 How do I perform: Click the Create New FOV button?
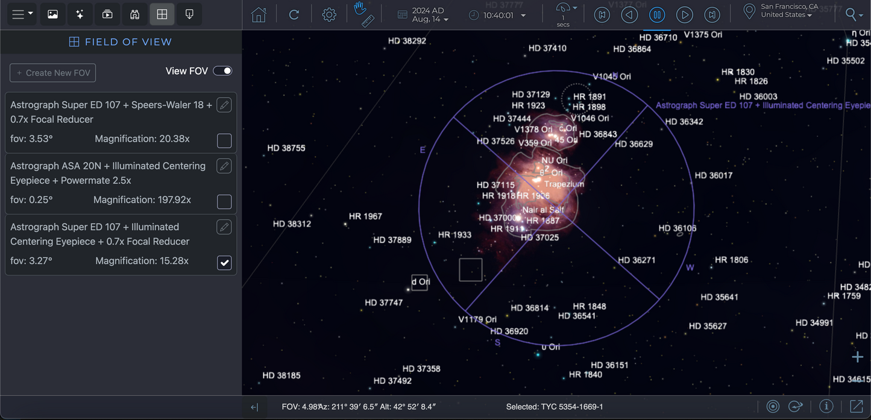pyautogui.click(x=53, y=73)
